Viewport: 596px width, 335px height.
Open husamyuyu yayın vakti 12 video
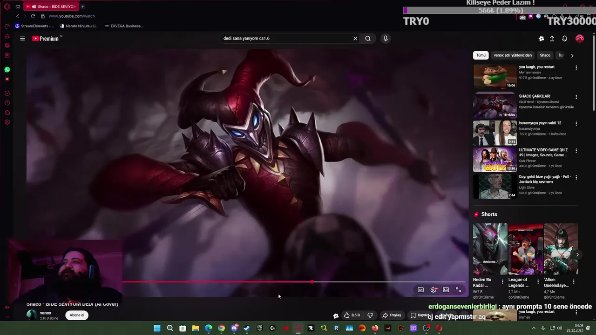tap(495, 133)
